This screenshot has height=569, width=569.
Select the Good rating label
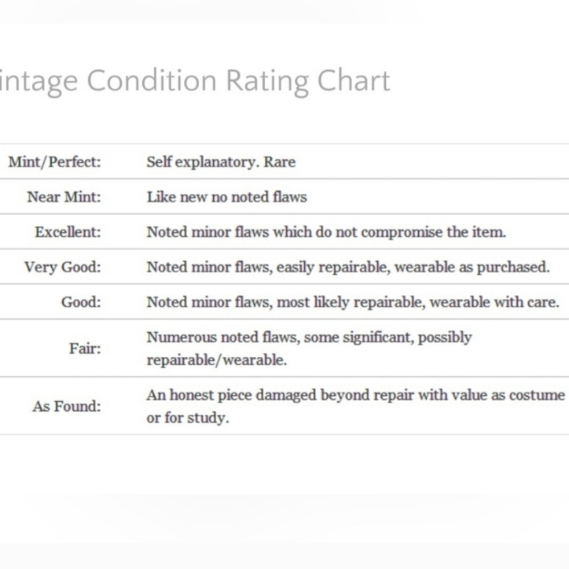pyautogui.click(x=81, y=302)
